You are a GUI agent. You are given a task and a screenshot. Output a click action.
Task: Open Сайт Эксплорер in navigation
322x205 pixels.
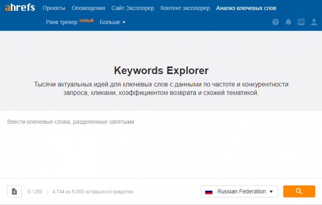[x=133, y=8]
